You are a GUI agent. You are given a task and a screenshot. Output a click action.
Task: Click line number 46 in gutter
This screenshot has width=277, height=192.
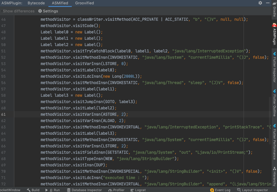point(3,19)
